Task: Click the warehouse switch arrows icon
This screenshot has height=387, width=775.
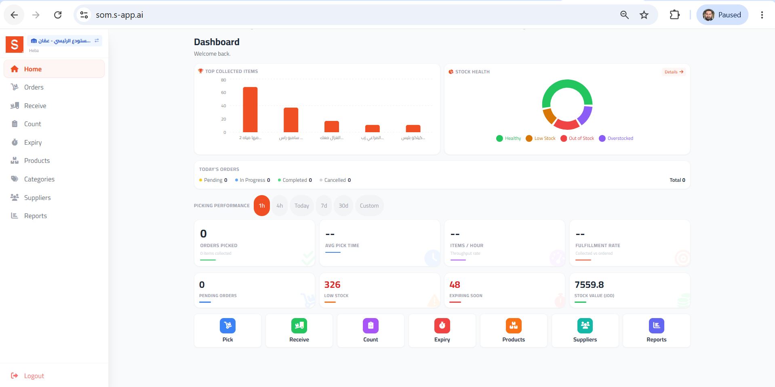Action: [x=97, y=41]
